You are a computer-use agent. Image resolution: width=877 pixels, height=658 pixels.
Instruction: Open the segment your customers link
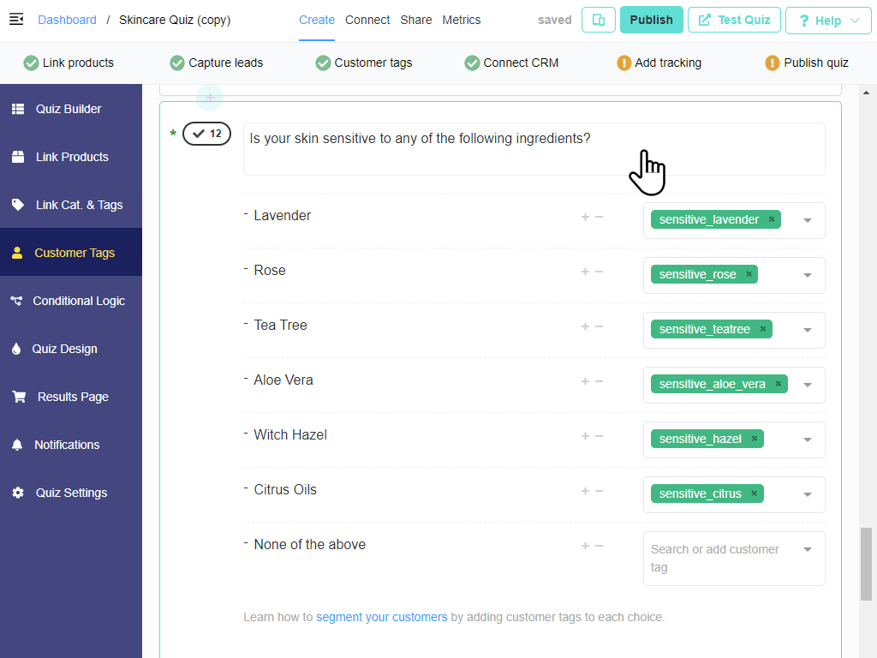click(381, 617)
